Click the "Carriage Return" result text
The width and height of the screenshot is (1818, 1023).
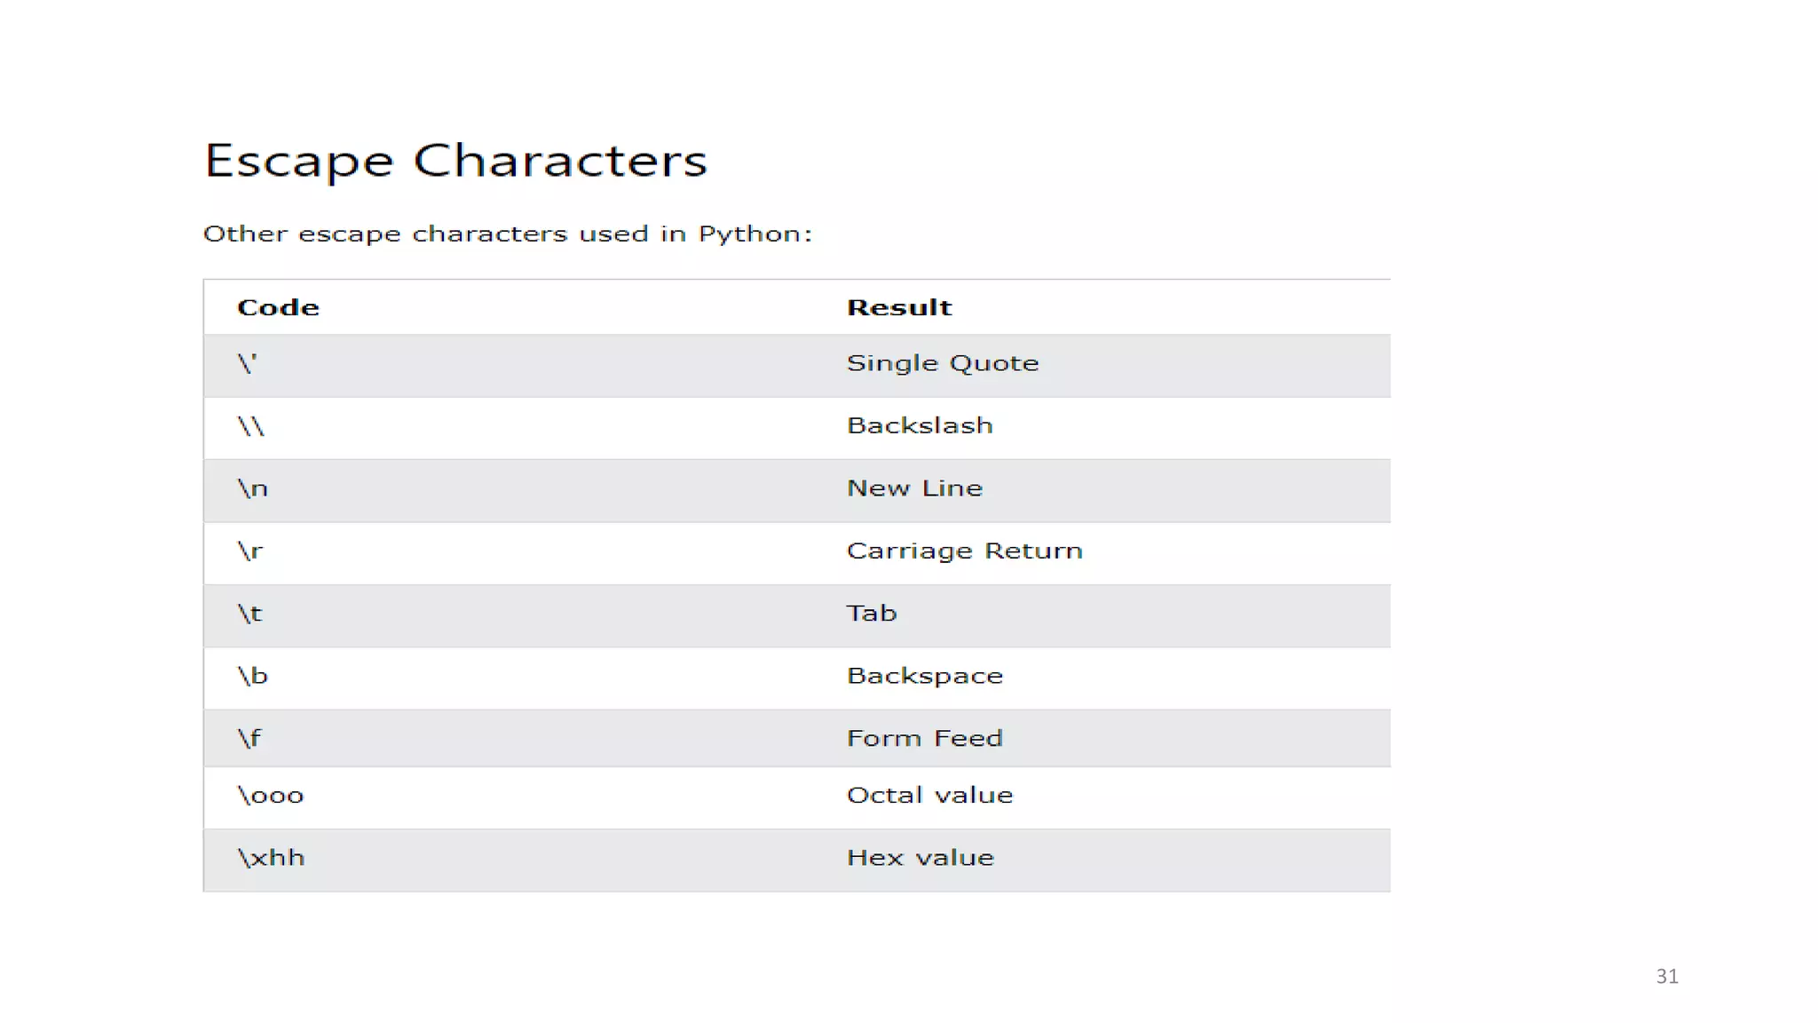[964, 551]
